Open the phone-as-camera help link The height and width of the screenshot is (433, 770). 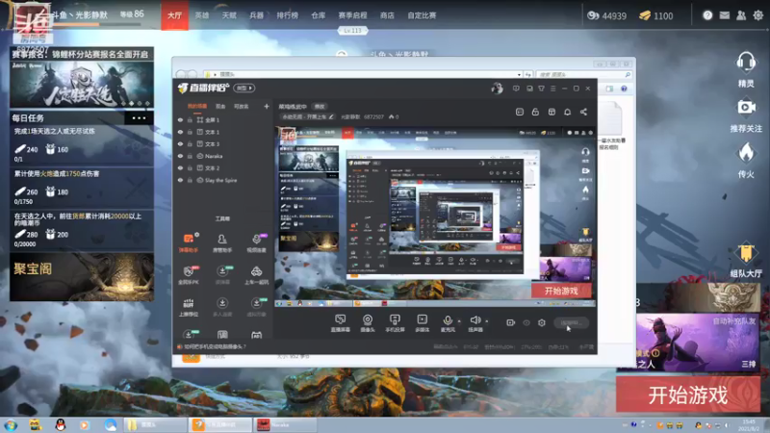tap(215, 346)
